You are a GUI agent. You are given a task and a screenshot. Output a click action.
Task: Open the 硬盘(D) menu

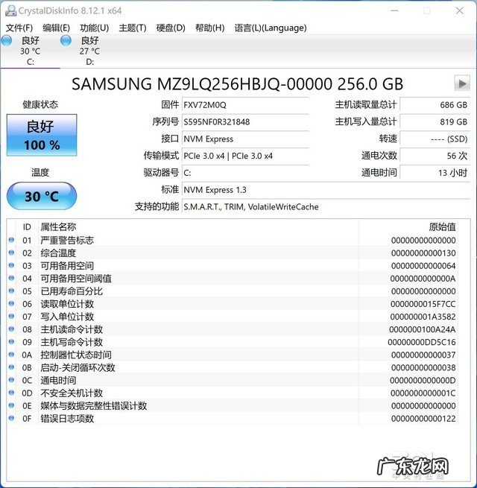click(171, 28)
